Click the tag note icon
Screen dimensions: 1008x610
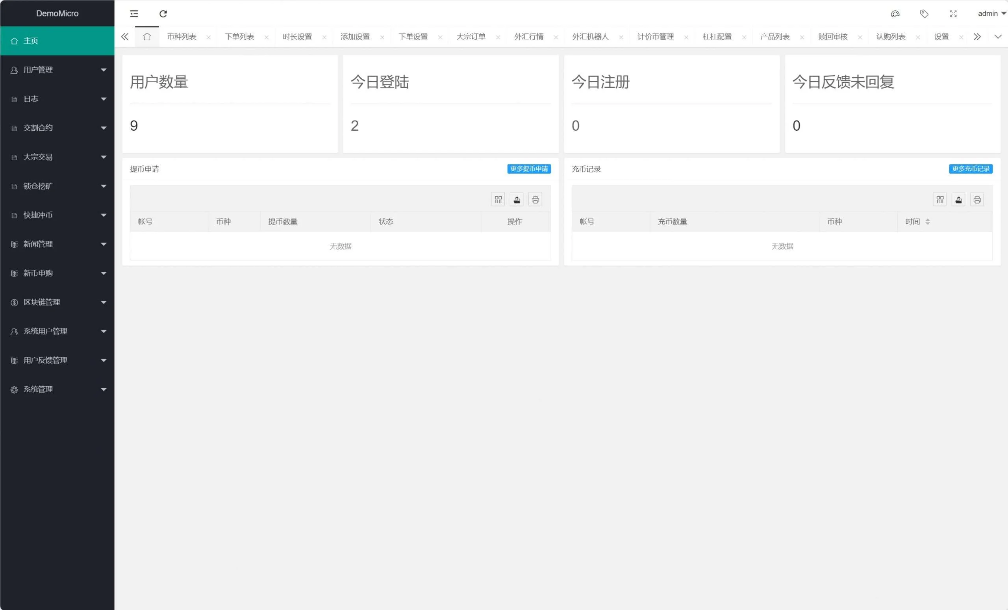point(924,14)
